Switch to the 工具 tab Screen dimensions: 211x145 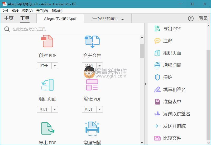(x=25, y=18)
